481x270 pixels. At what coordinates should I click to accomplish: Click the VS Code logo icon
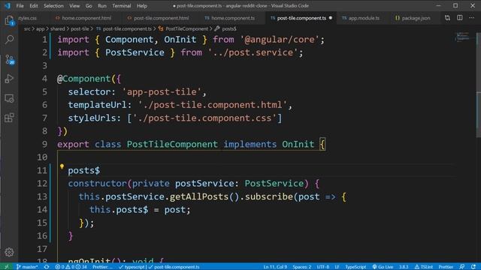click(8, 6)
